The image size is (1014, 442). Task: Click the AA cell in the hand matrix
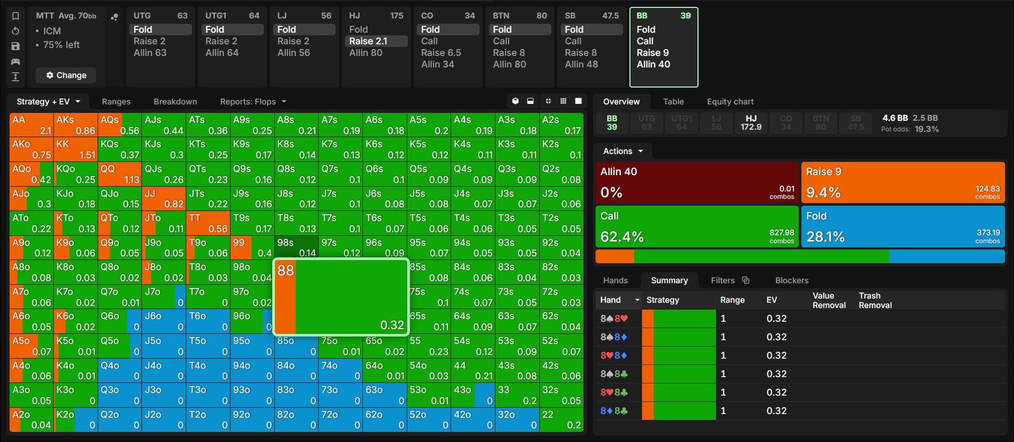pyautogui.click(x=32, y=125)
